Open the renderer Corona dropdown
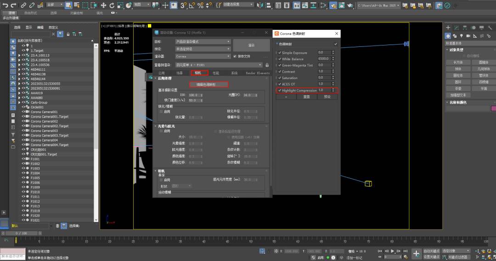 point(203,57)
